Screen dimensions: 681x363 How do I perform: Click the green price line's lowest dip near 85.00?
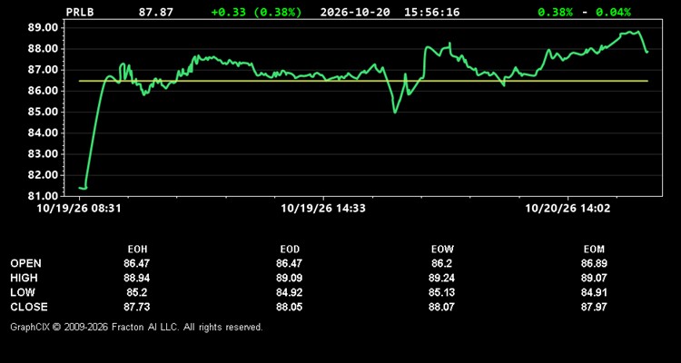click(x=395, y=112)
